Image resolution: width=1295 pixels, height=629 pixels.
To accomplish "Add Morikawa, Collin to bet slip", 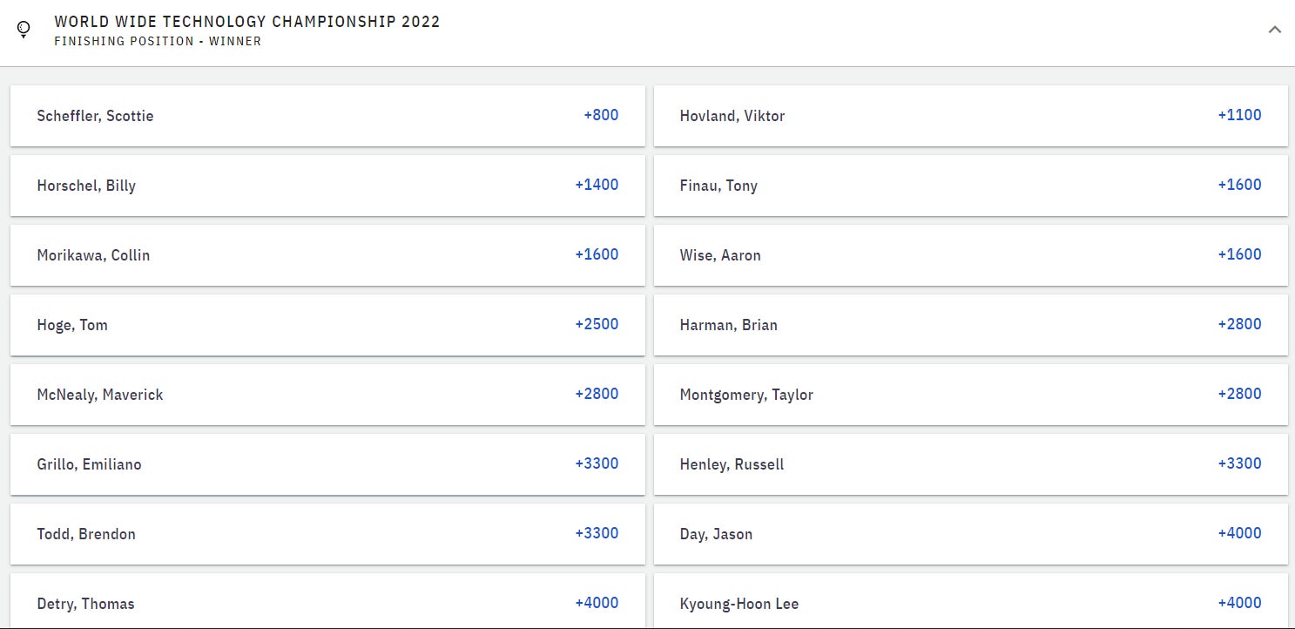I will click(327, 255).
